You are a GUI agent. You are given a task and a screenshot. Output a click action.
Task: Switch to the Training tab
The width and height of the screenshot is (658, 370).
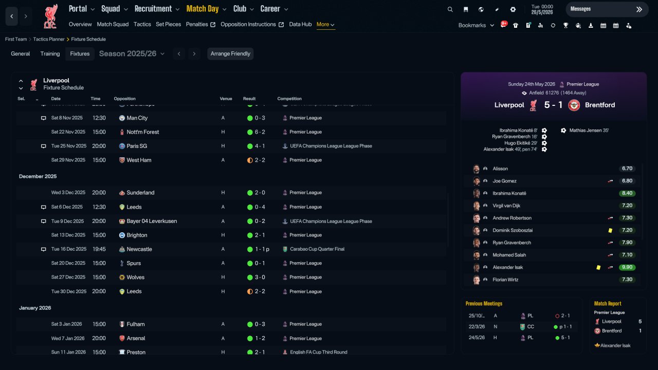click(x=50, y=53)
